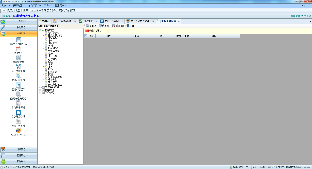Viewport: 312px width, 169px height.
Task: Open the 帮助 menu
Action: coord(48,5)
